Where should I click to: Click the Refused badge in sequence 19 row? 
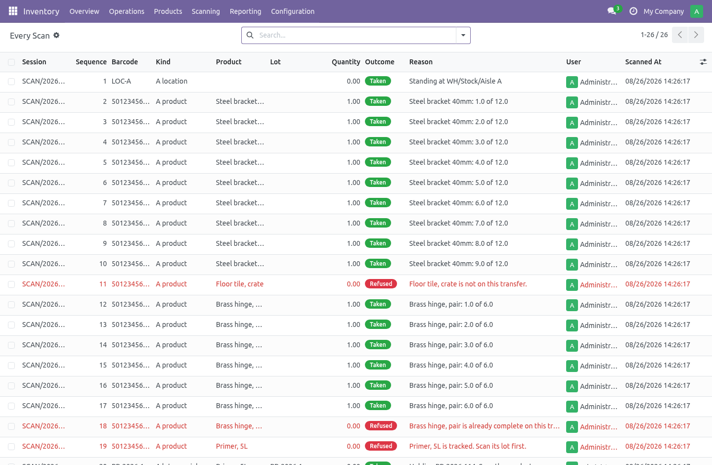click(381, 446)
